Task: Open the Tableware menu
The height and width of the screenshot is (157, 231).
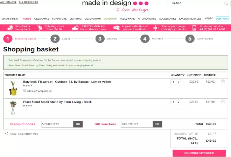Action: coord(127,18)
